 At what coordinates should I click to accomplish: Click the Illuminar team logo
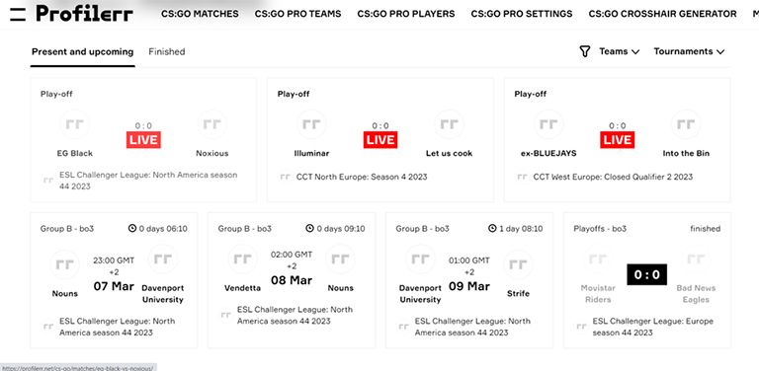311,124
